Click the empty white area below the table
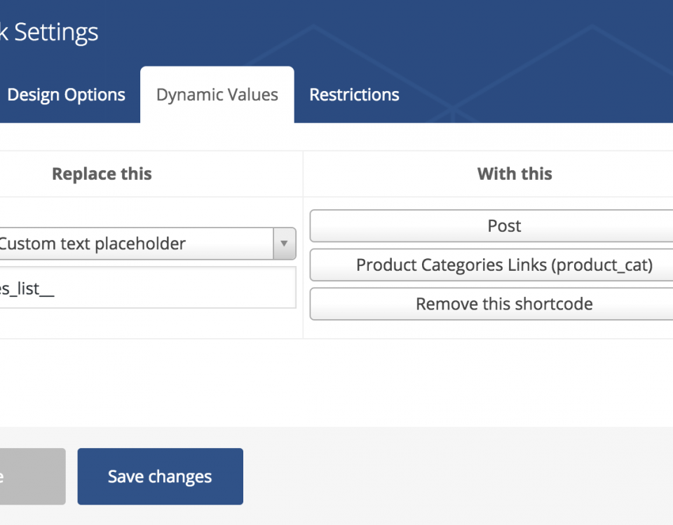Viewport: 673px width, 525px height. tap(336, 383)
